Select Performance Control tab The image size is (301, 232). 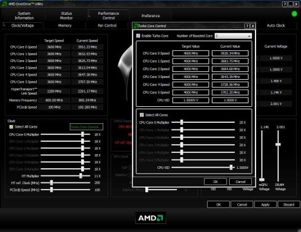point(109,15)
